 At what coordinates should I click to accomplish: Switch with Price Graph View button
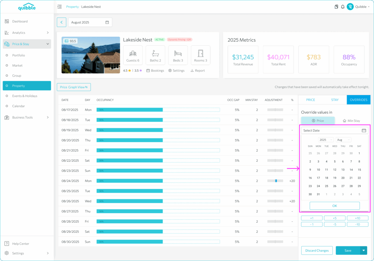click(x=74, y=87)
